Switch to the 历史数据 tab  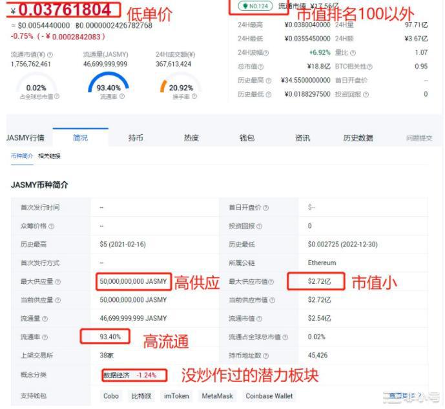coord(358,138)
